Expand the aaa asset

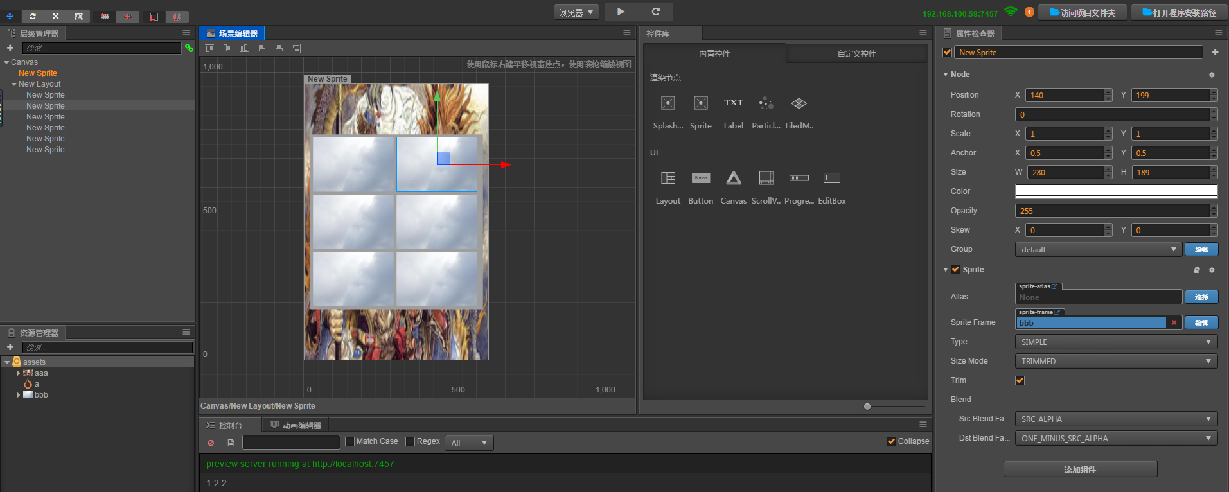pos(18,373)
